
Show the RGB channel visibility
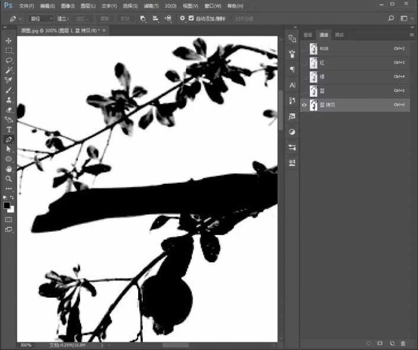[305, 49]
